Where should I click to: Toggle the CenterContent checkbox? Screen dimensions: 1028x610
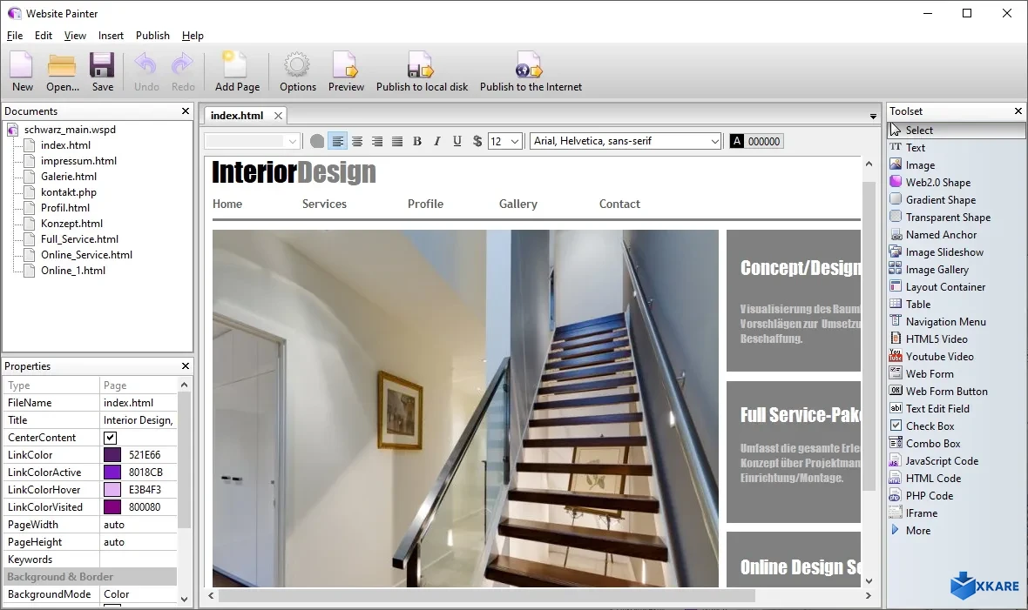coord(110,437)
